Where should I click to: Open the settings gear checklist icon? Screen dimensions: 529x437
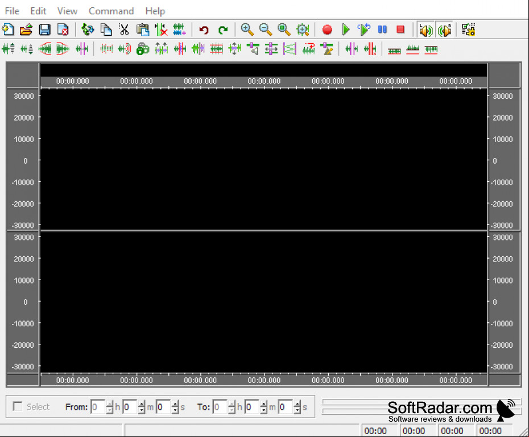click(x=469, y=30)
